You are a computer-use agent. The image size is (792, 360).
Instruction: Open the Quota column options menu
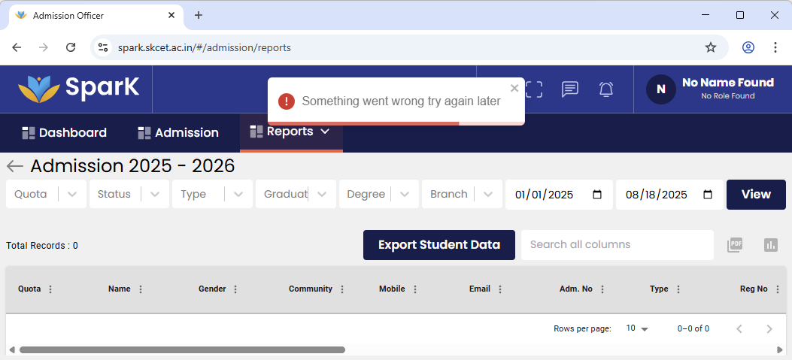click(50, 289)
